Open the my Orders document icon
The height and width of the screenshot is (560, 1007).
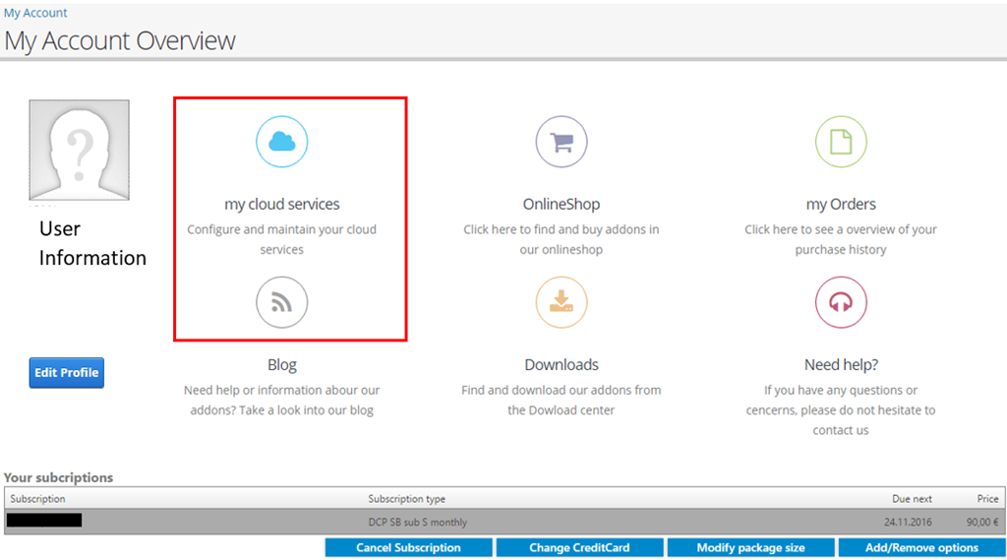tap(841, 142)
